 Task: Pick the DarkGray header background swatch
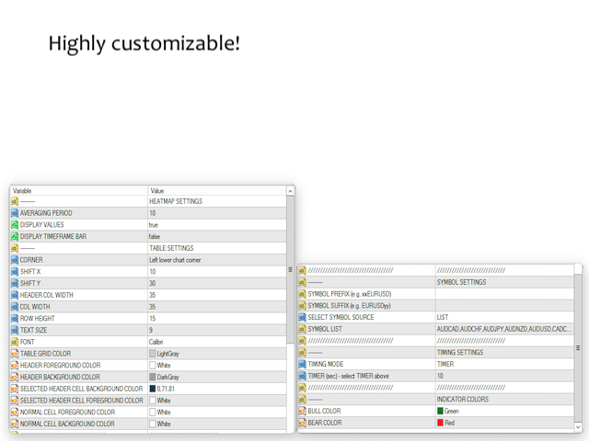click(x=153, y=377)
